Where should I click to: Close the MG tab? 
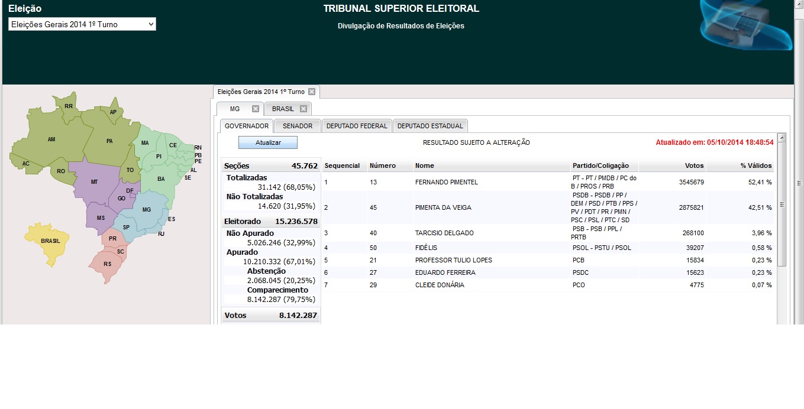pos(256,109)
